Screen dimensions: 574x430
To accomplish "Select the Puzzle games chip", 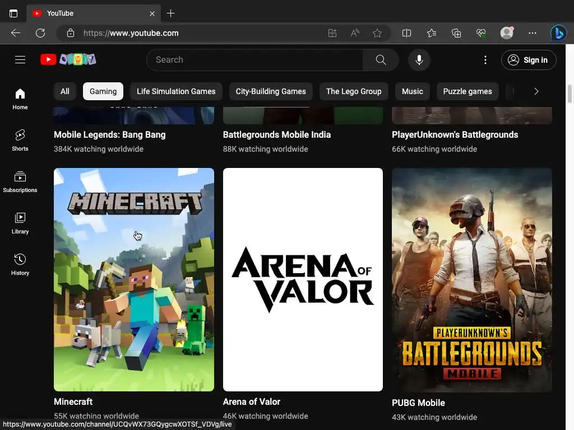I will tap(467, 91).
